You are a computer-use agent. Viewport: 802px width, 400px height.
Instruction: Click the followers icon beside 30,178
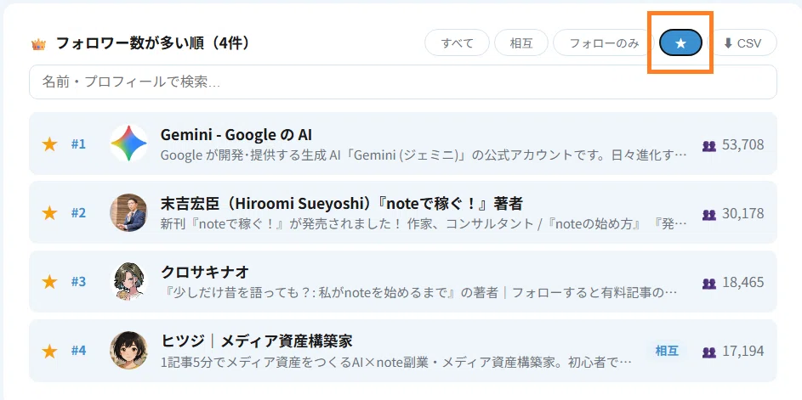coord(709,215)
